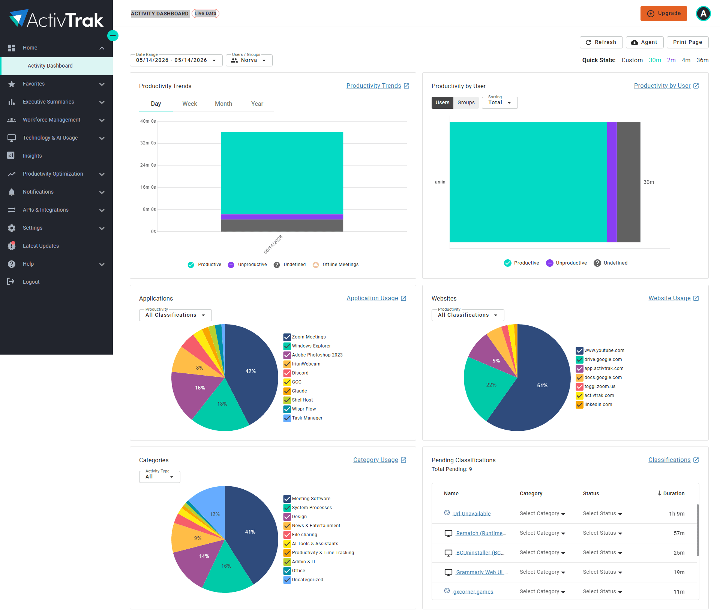Click monitor icon beside Grammarly Web UI
The image size is (720, 612).
pyautogui.click(x=448, y=572)
